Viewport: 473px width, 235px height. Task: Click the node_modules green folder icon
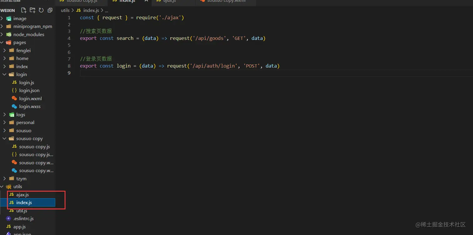9,34
